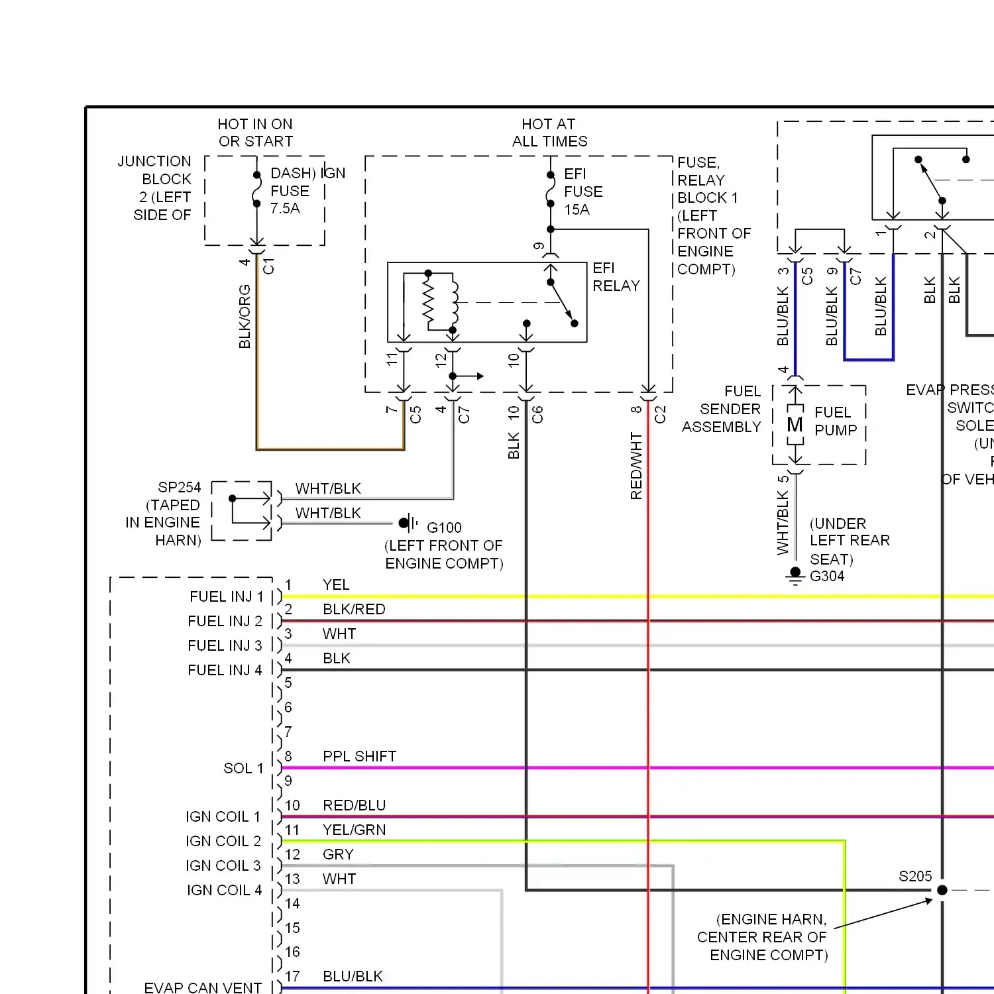Click the upper 'WHT/BLK' label beside SP254
This screenshot has height=994, width=994.
tap(328, 488)
